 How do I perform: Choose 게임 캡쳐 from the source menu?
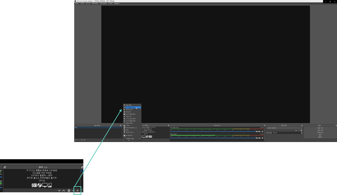click(132, 105)
